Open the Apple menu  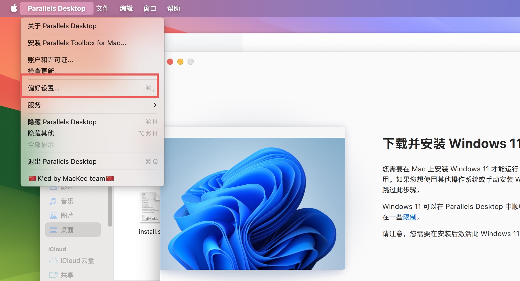[x=14, y=8]
